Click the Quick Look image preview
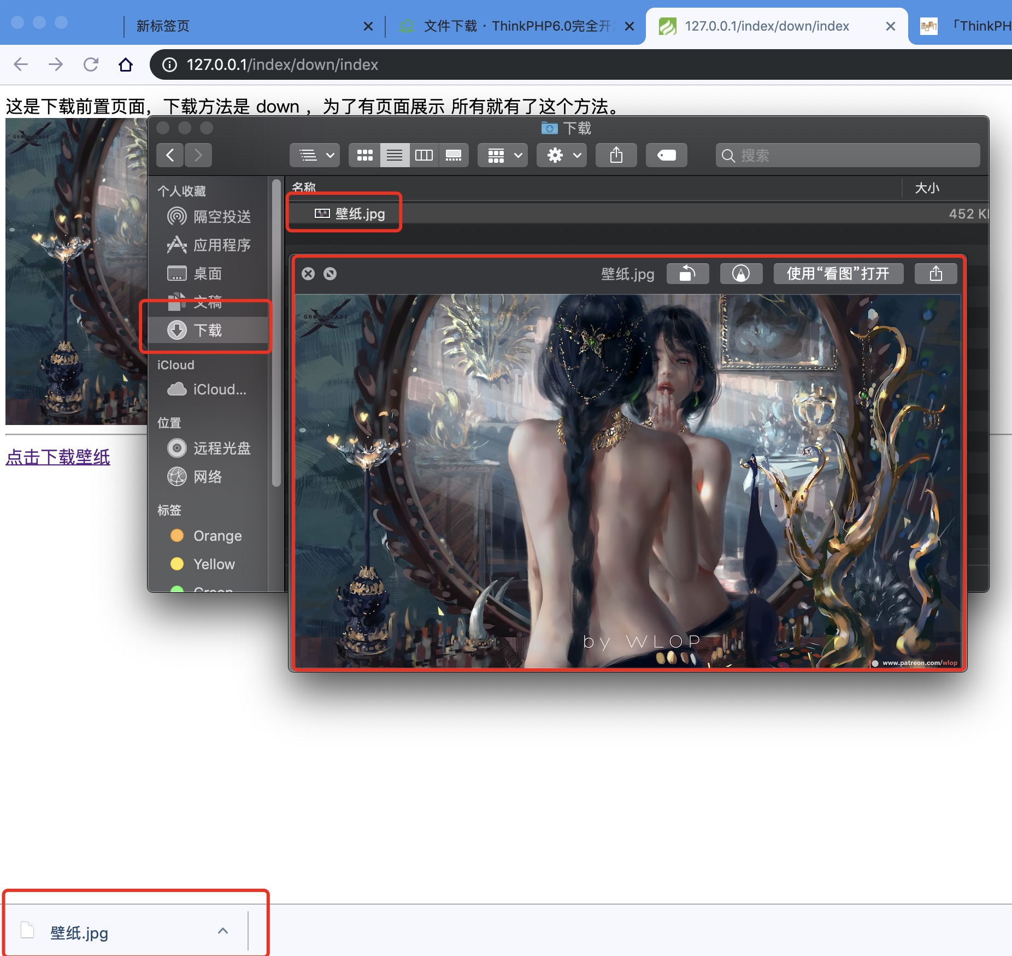 tap(628, 481)
